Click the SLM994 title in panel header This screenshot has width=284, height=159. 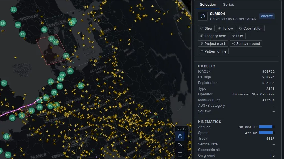pos(217,14)
